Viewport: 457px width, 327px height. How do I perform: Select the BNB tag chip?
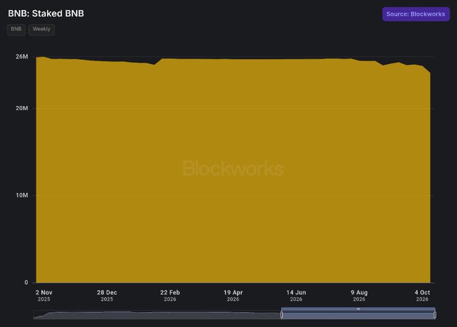pos(16,29)
